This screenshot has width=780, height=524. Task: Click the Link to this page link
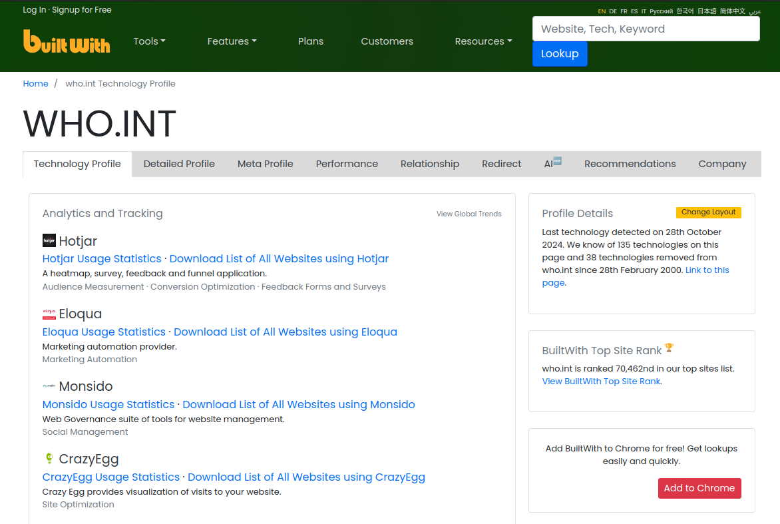click(707, 270)
